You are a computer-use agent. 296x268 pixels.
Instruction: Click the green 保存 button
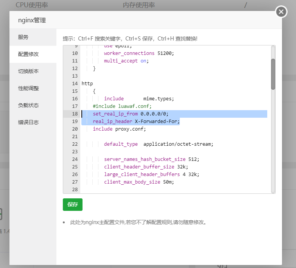click(x=73, y=204)
